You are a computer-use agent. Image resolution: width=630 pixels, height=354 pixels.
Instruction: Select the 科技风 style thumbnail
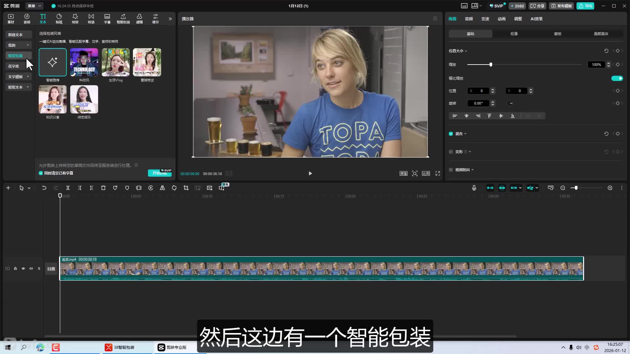(84, 62)
